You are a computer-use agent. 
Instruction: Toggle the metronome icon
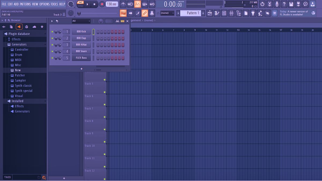pos(123,4)
